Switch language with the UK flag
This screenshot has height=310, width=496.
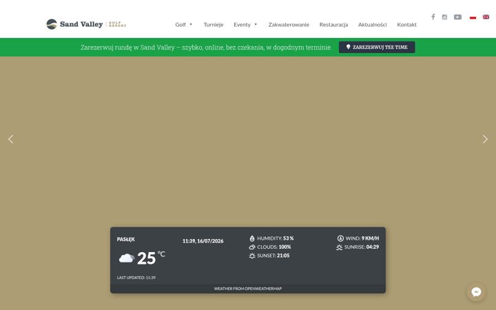point(486,17)
